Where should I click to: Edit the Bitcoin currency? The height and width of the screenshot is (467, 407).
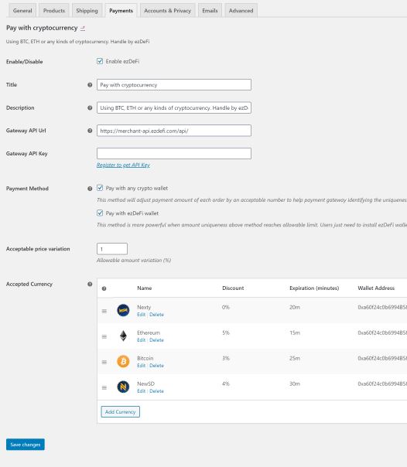tap(142, 366)
